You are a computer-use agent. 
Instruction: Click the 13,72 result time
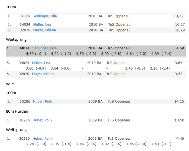179,16
